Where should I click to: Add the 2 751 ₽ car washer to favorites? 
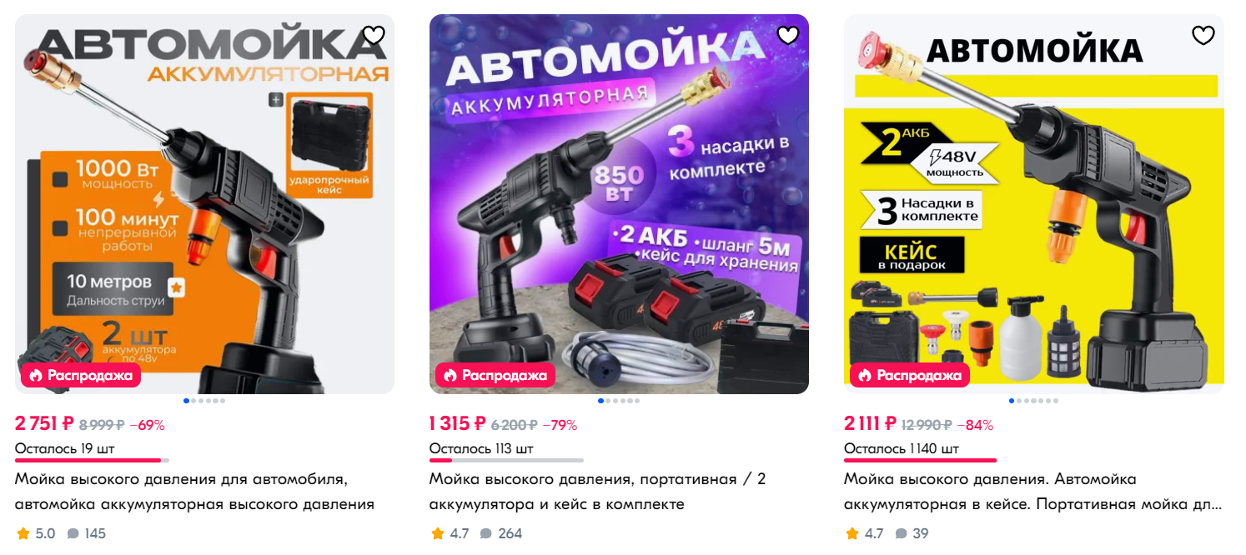374,35
